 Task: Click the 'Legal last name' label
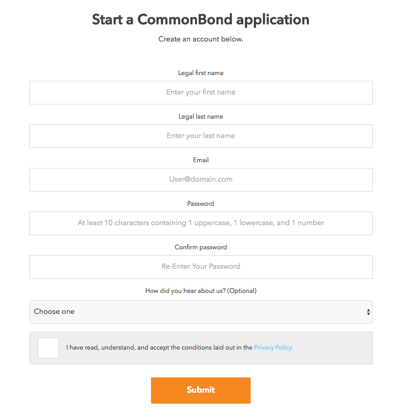[201, 117]
